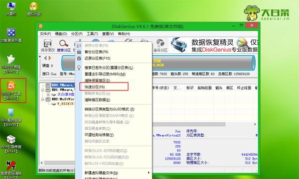Click the HD1:VMware disk icon in tree
Viewport: 299px width, 179px height.
click(x=48, y=89)
